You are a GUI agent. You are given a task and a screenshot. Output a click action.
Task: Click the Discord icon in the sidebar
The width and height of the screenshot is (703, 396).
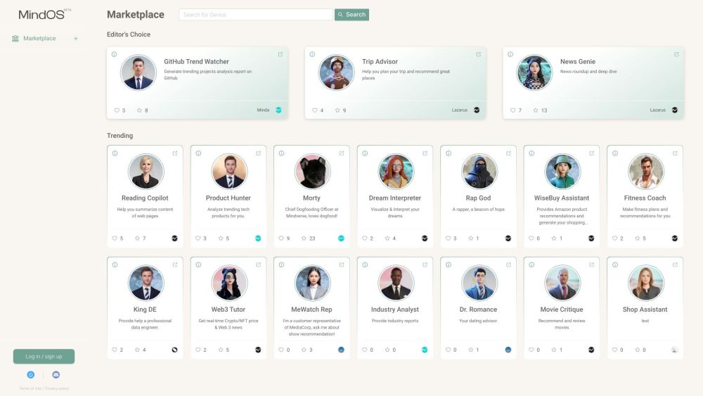(56, 375)
